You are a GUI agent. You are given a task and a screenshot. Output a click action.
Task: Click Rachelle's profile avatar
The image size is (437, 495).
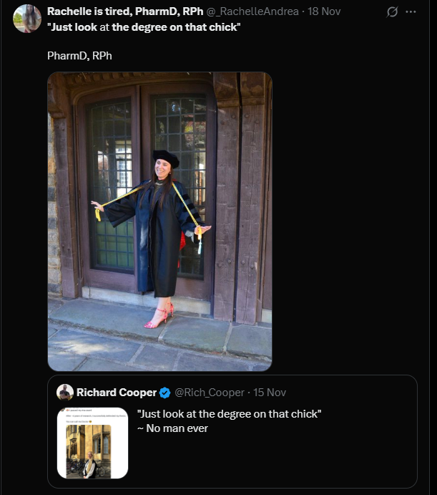(27, 18)
